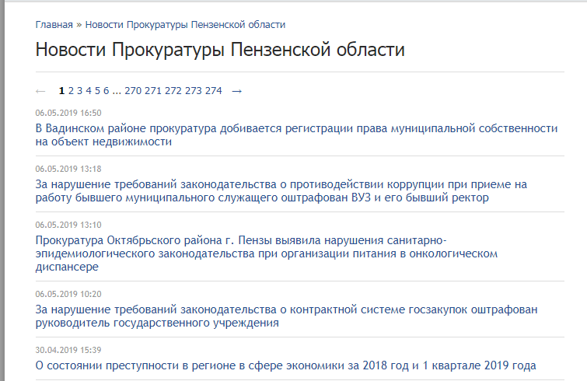Screen dimensions: 587x381
Task: Go to page 270
Action: tap(133, 90)
